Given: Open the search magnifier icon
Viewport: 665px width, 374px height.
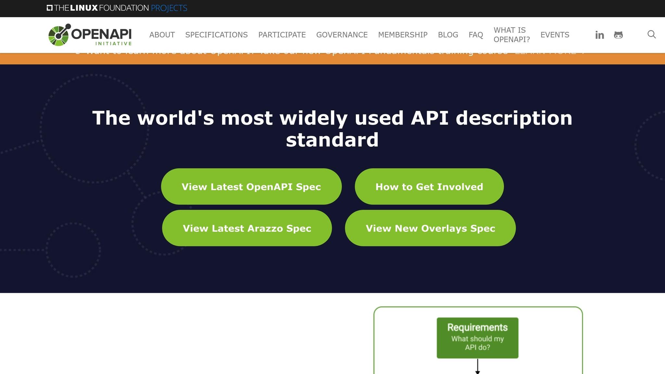Looking at the screenshot, I should point(651,34).
